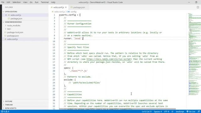Viewport: 201px width, 113px height.
Task: Open the Terminal menu
Action: click(45, 2)
